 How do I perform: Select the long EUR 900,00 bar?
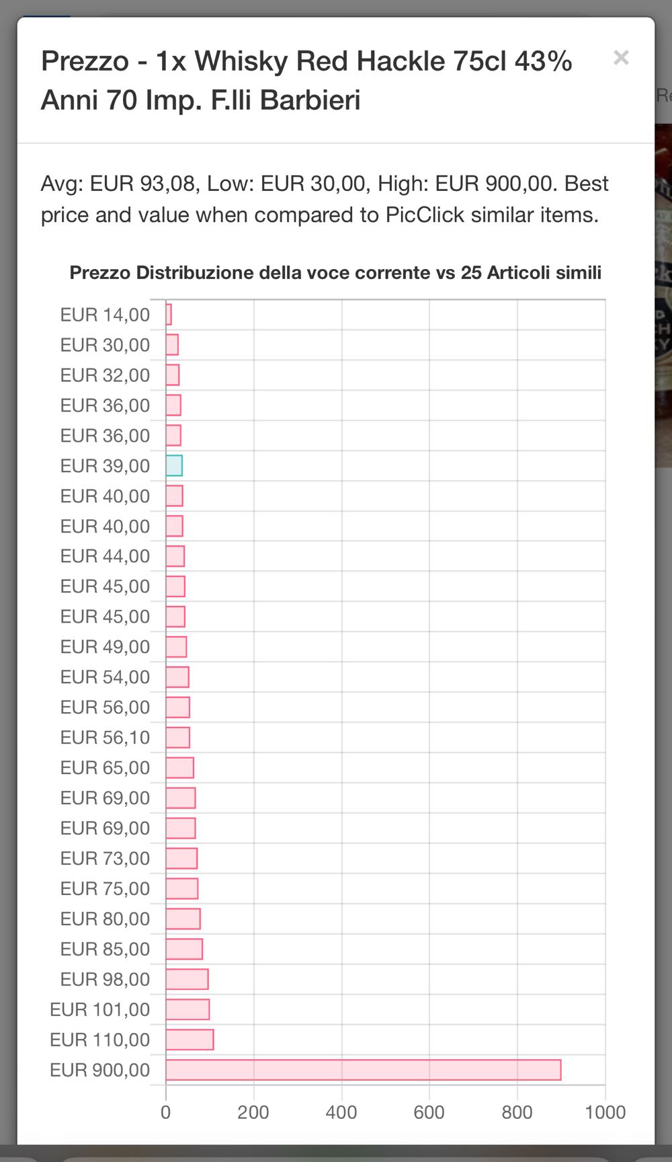[364, 1070]
